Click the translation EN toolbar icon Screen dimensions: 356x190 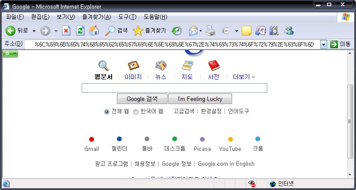(261, 31)
